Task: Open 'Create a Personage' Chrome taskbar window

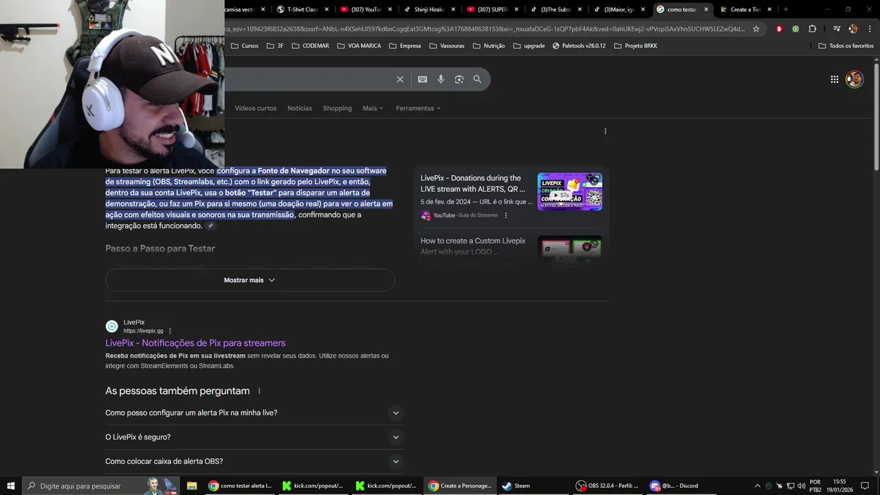Action: tap(460, 485)
